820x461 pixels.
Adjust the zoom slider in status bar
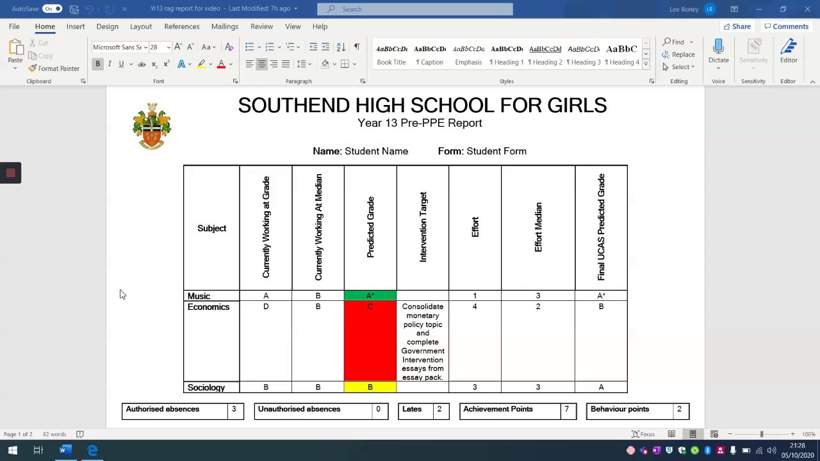pyautogui.click(x=761, y=434)
